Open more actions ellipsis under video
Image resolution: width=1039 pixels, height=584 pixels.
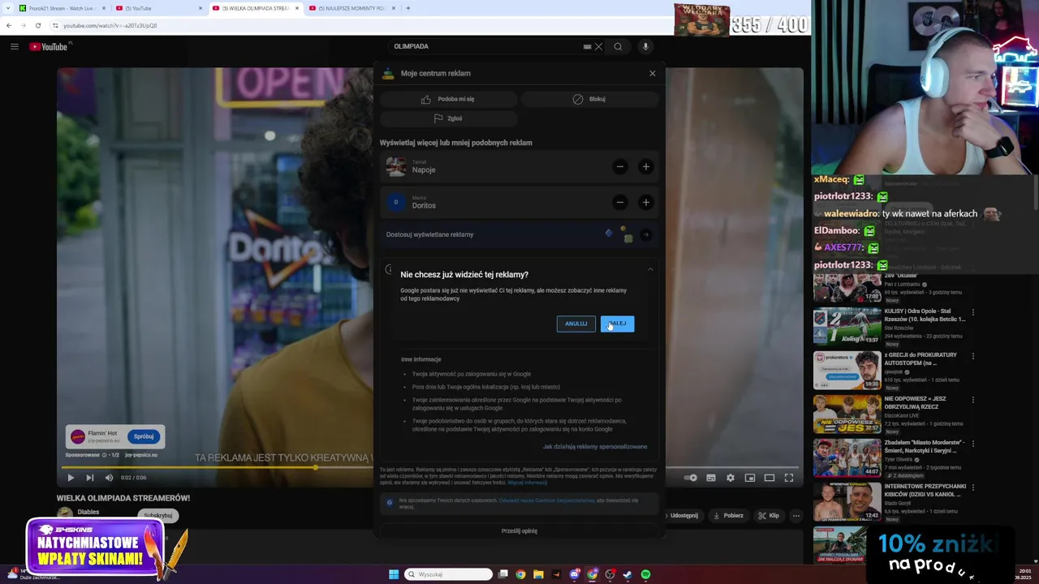pyautogui.click(x=796, y=516)
